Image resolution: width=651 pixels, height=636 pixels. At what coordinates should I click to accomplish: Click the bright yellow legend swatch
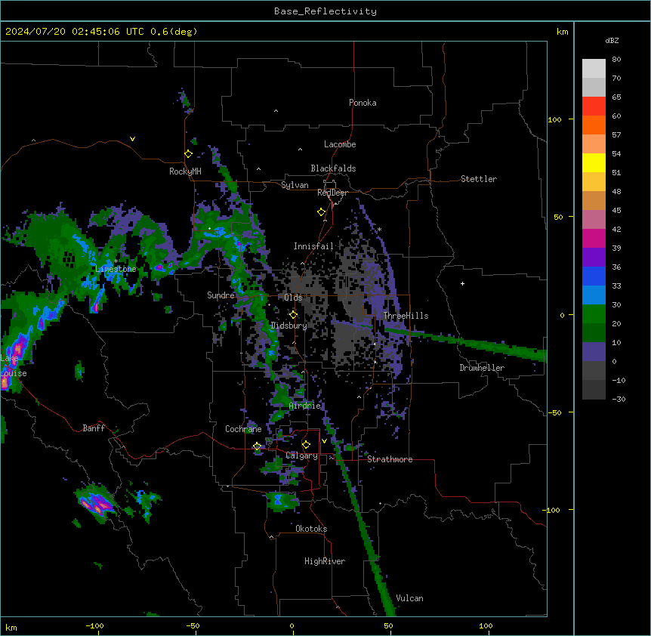594,162
